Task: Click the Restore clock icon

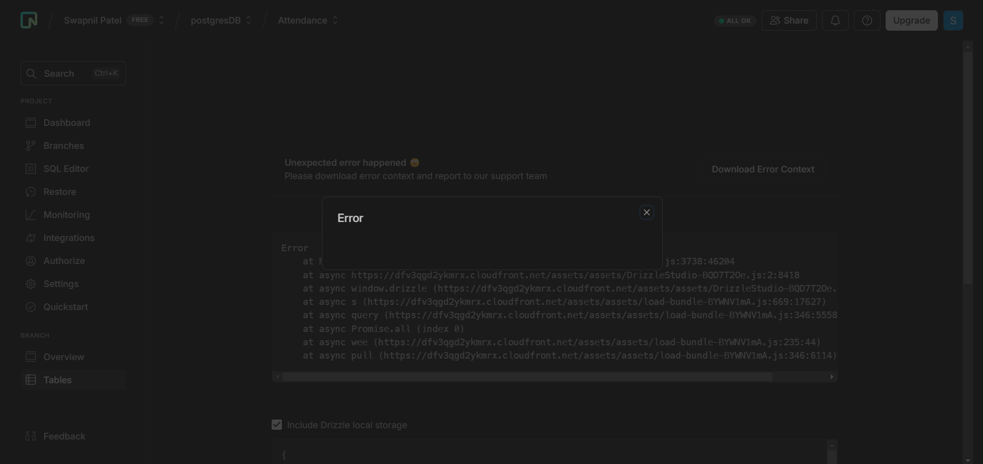Action: point(31,192)
